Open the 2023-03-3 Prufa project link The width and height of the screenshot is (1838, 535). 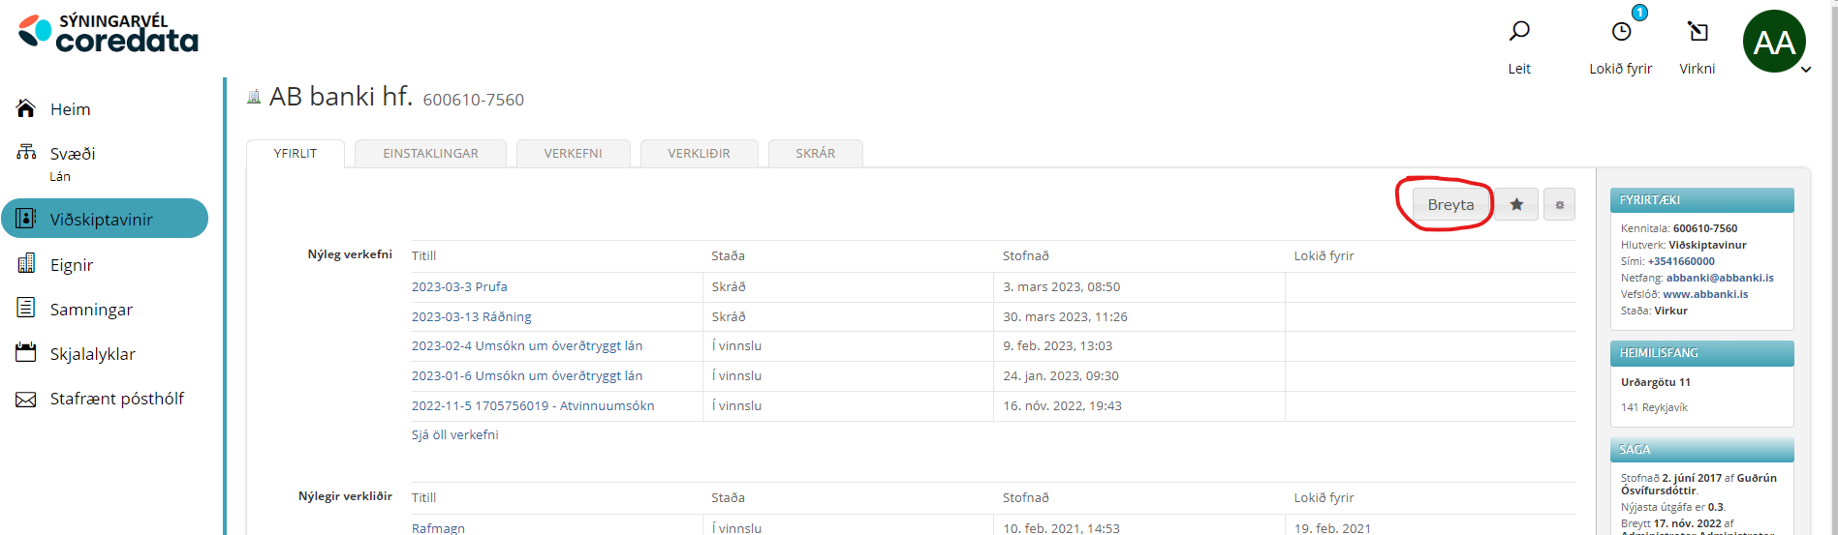click(x=459, y=287)
